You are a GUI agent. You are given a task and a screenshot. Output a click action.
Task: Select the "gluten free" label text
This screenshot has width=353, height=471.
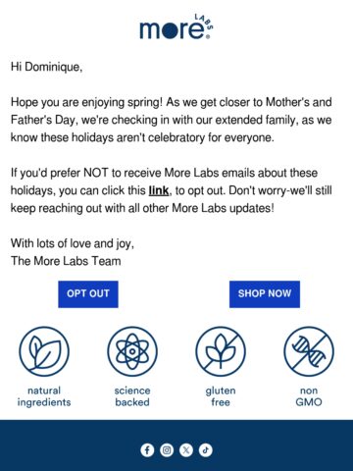point(221,396)
